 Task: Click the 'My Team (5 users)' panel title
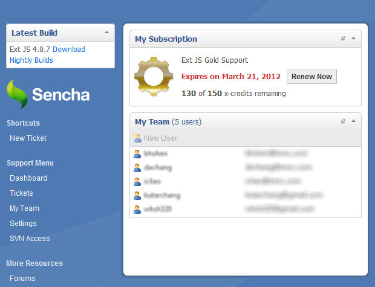click(168, 122)
